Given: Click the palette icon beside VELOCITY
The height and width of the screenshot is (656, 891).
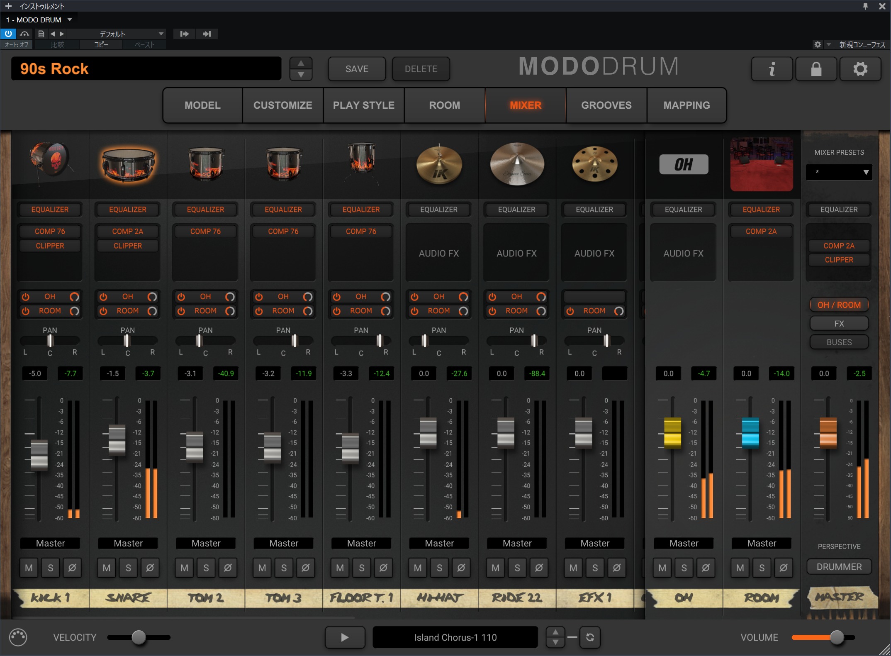Looking at the screenshot, I should (x=18, y=637).
